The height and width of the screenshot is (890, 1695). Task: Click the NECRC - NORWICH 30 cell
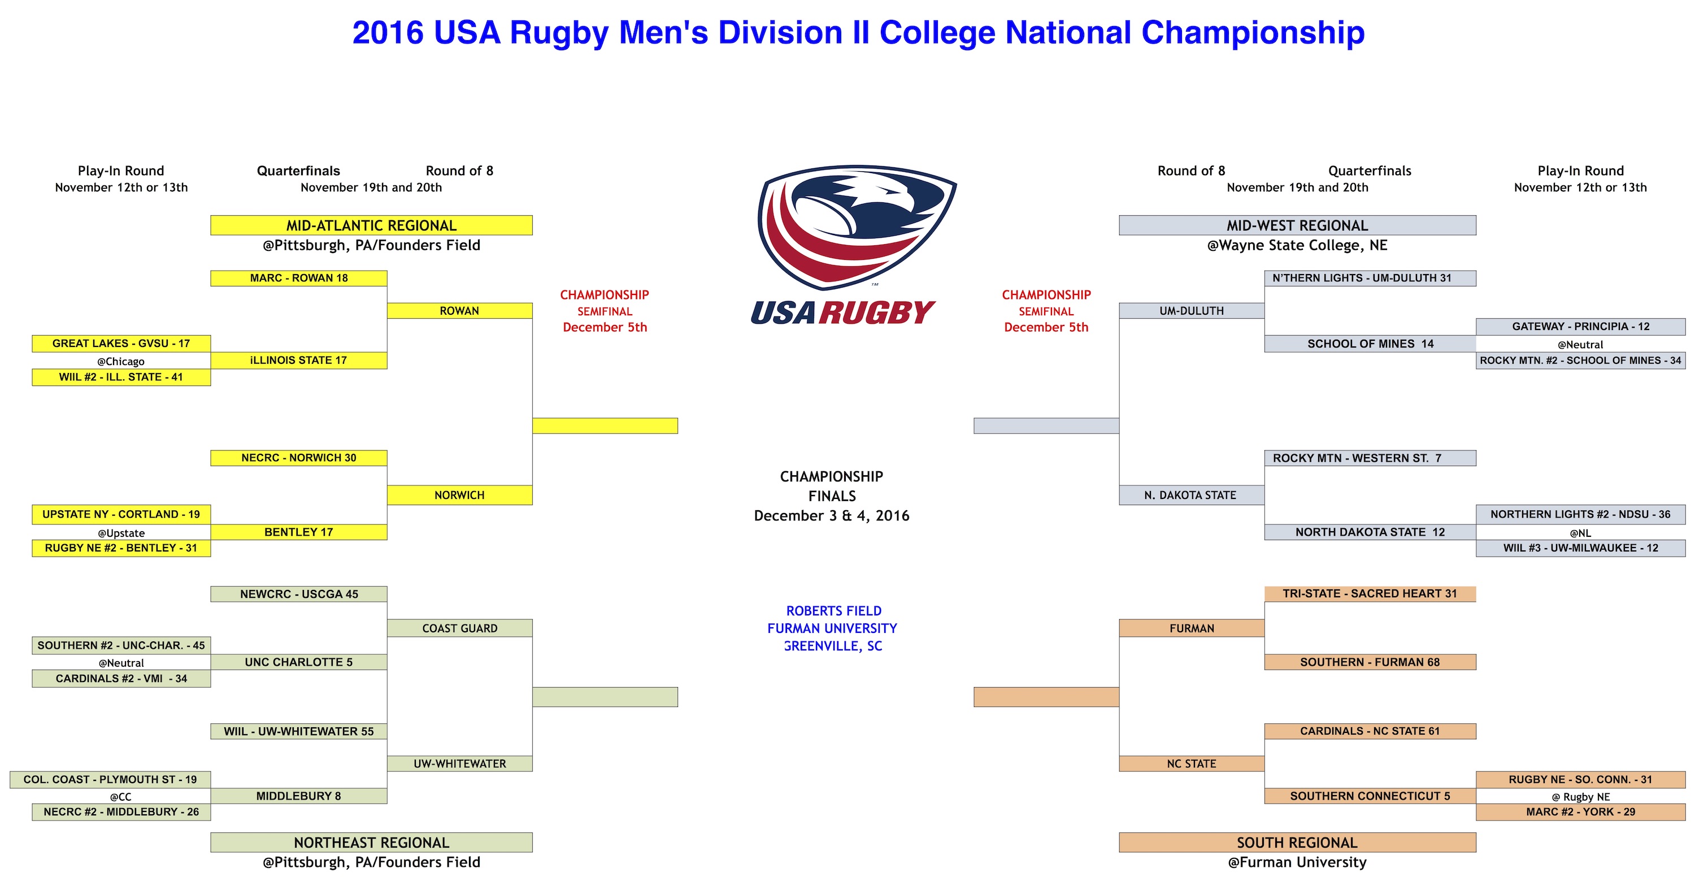(299, 458)
